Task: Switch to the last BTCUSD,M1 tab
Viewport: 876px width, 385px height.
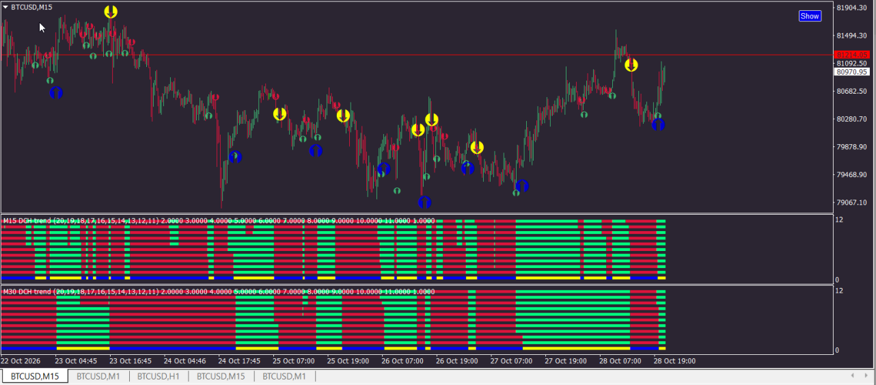Action: tap(284, 376)
